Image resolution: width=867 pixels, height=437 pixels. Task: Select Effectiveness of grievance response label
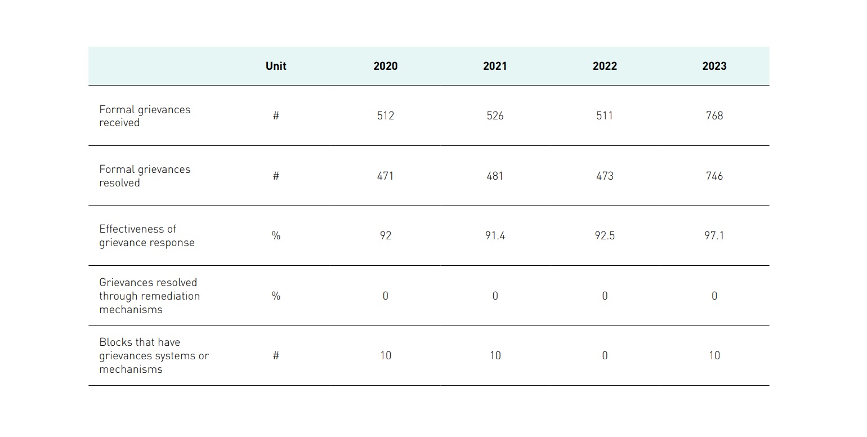[146, 236]
